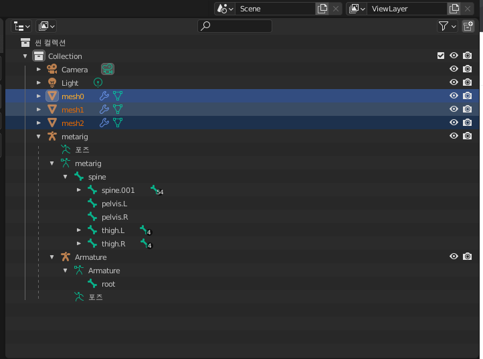Hide mesh1 in viewport via eye icon
The width and height of the screenshot is (483, 359).
pyautogui.click(x=454, y=109)
